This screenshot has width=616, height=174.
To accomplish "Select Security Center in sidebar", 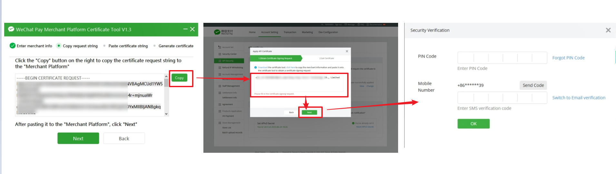I will [x=229, y=54].
